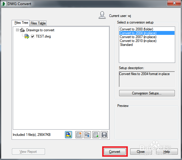Click the Drawings to convert stack icon
This screenshot has height=160, width=182.
[x=22, y=30]
